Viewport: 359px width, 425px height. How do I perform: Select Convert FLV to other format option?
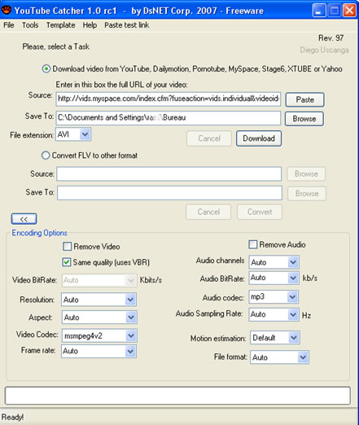point(46,156)
